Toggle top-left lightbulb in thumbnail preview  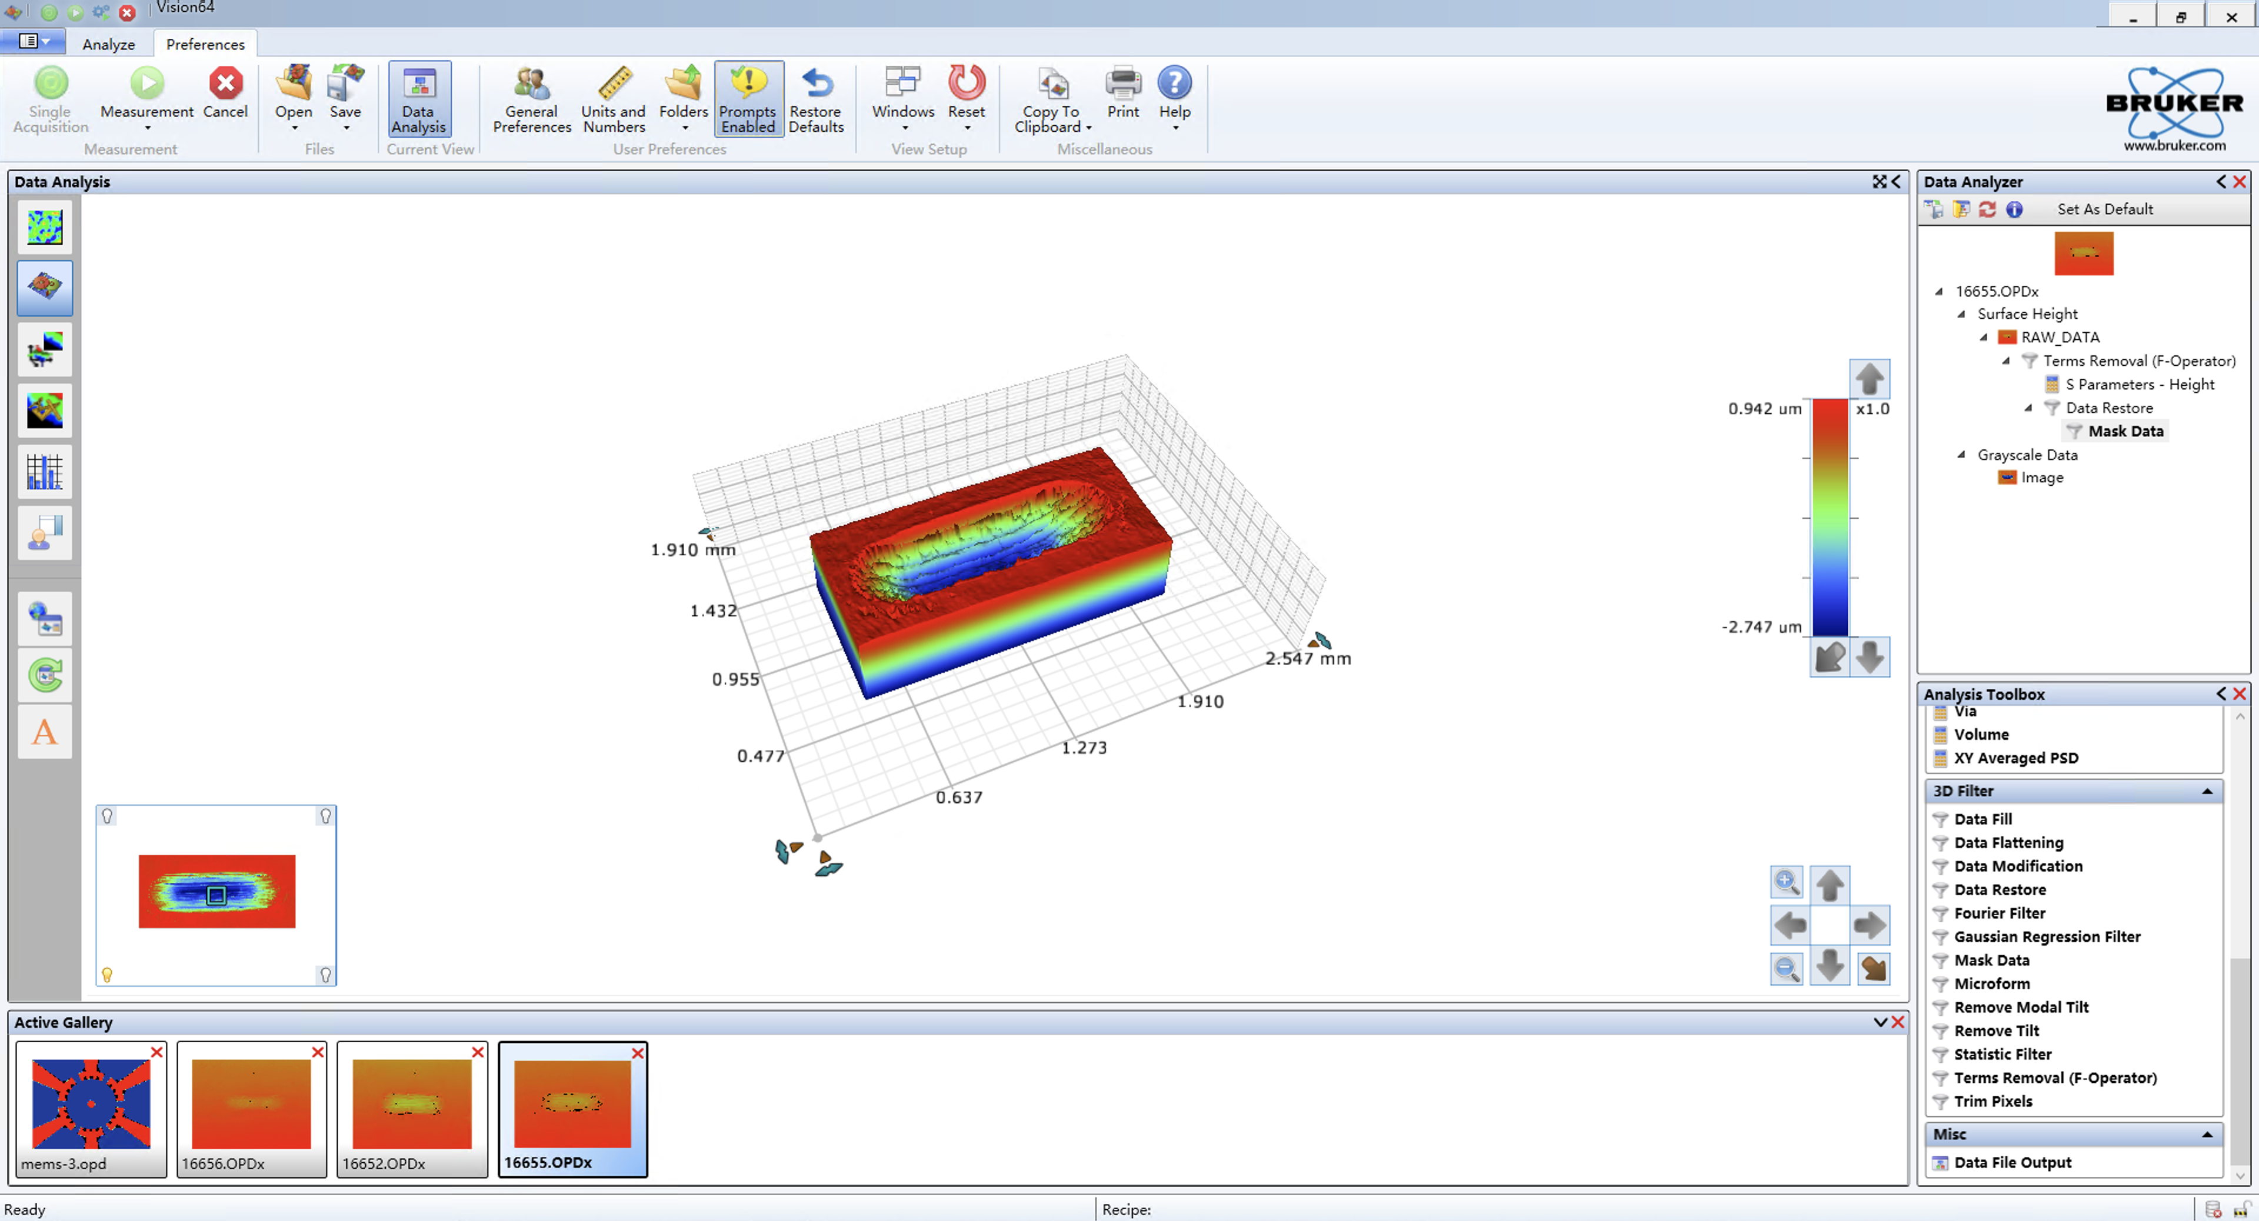[107, 816]
